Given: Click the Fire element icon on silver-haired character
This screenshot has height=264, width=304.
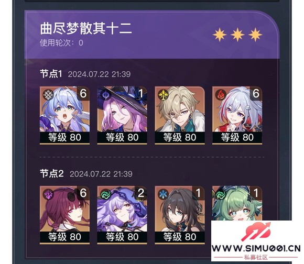Looking at the screenshot, I should click(221, 95).
